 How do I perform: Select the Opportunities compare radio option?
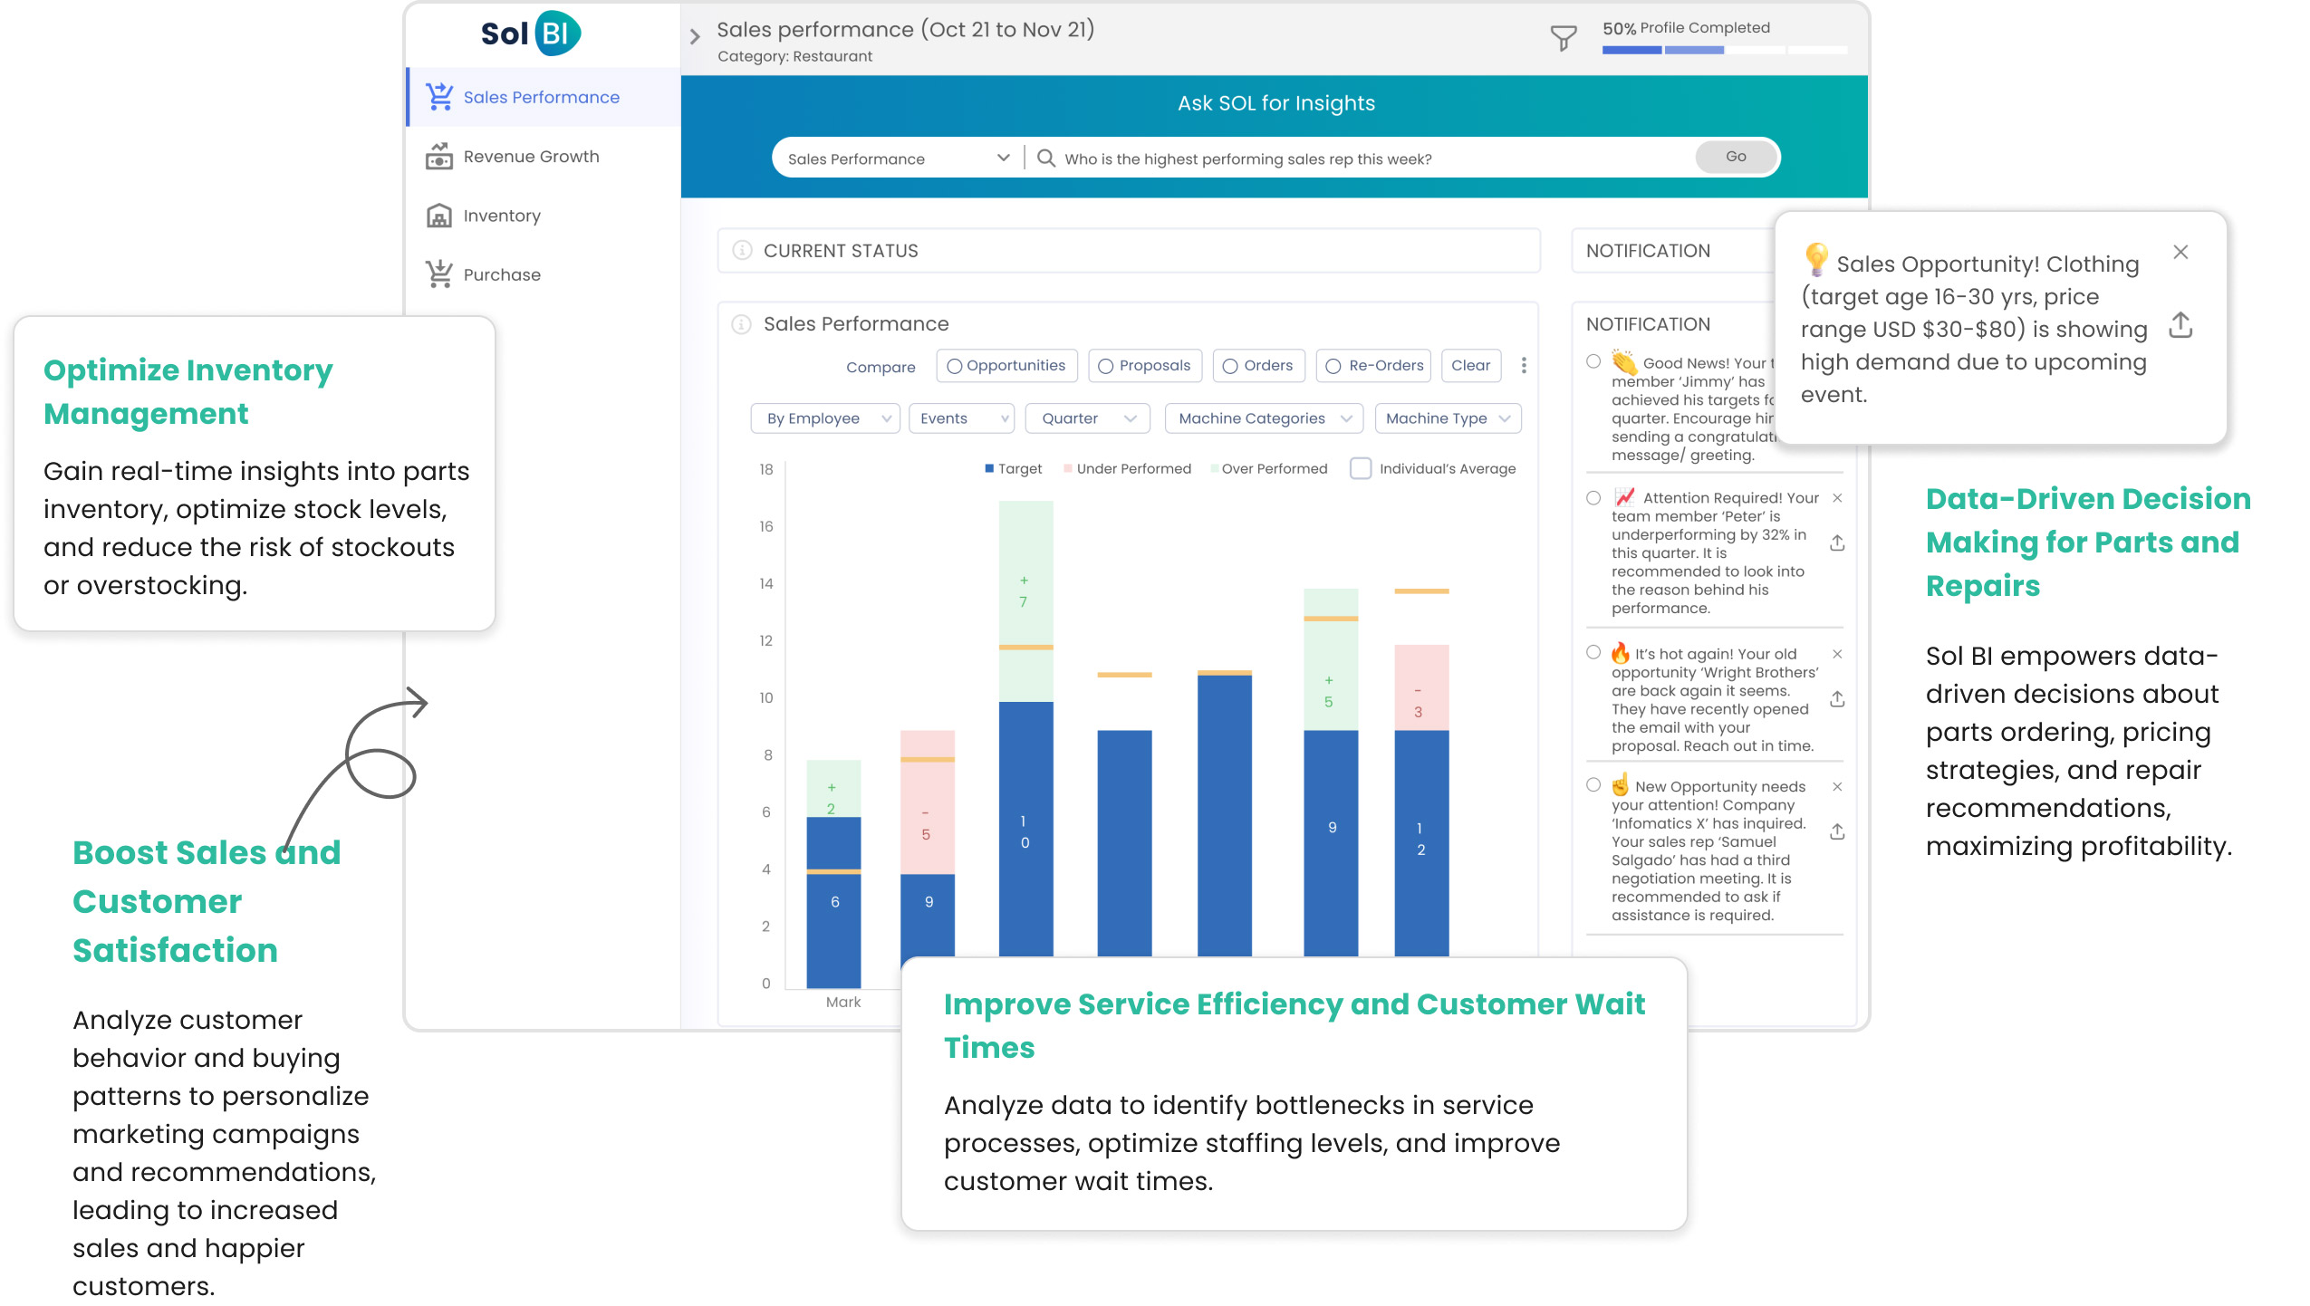point(954,366)
